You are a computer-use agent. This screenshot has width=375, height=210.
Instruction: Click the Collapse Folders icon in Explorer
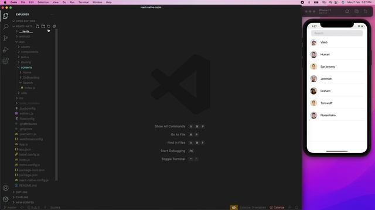(54, 26)
